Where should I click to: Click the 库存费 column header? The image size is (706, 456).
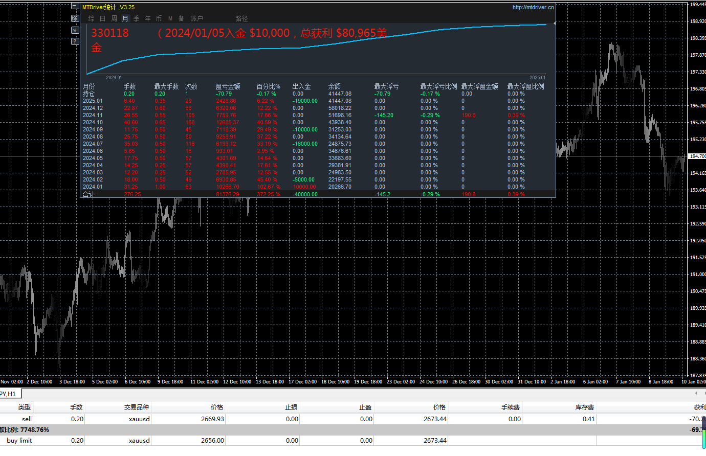pos(585,407)
